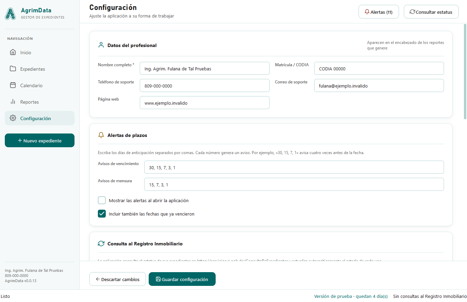
Task: Save with Guardar configuración button
Action: point(182,279)
